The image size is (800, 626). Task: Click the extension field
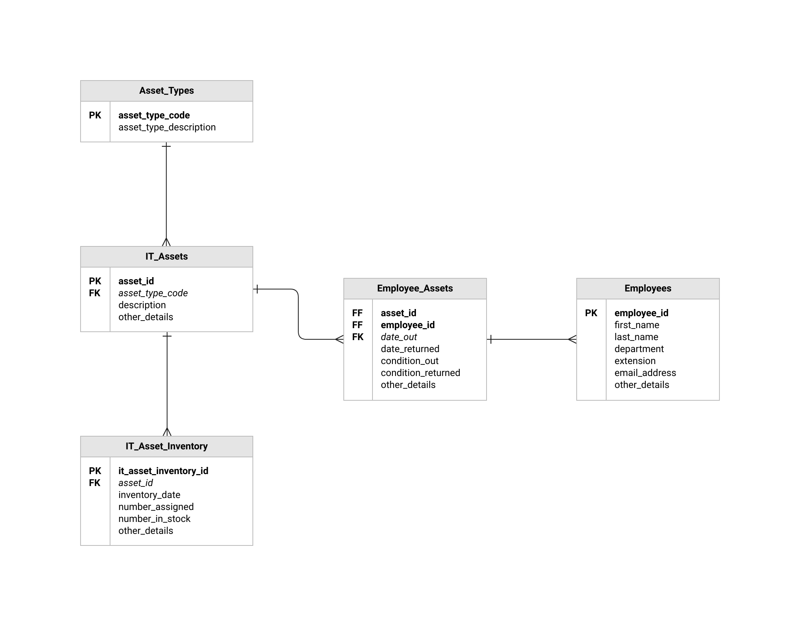click(x=635, y=361)
